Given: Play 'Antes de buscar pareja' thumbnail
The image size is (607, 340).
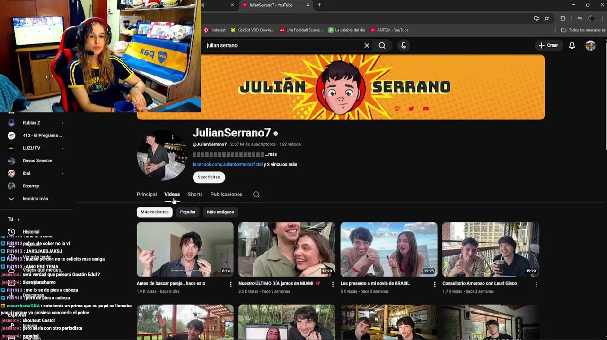Looking at the screenshot, I should point(185,249).
